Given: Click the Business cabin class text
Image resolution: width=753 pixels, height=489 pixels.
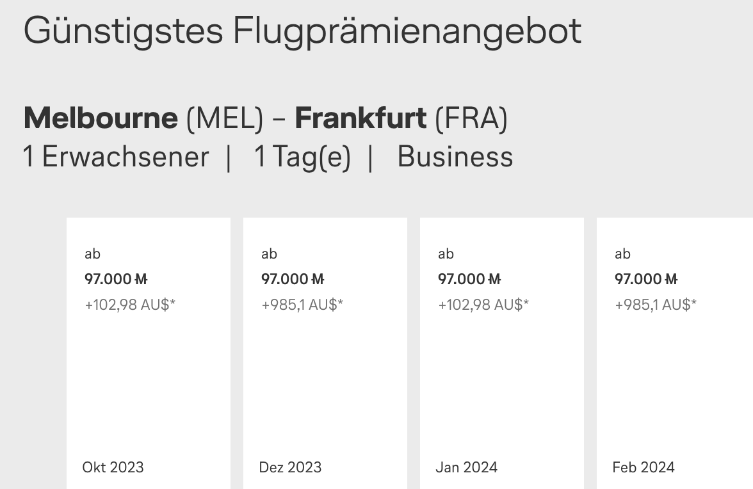Looking at the screenshot, I should (455, 157).
